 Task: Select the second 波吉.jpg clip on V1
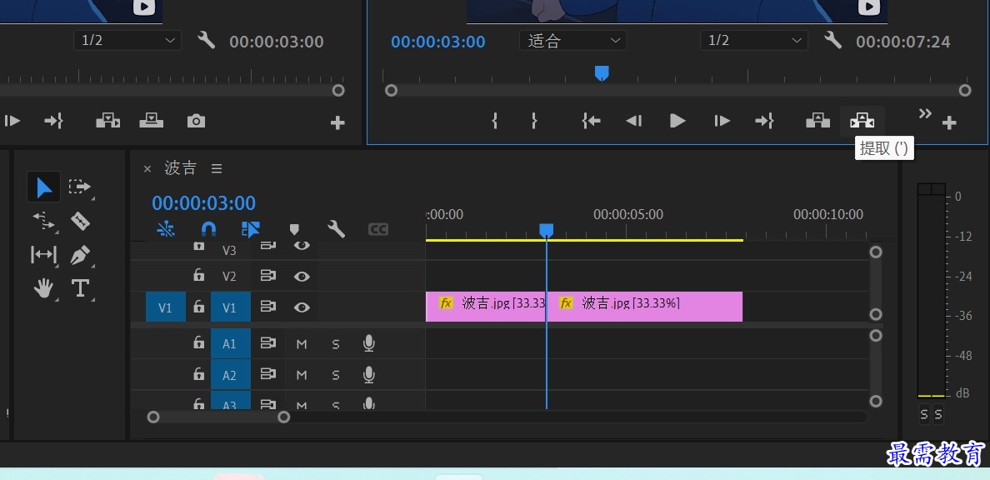(x=645, y=307)
